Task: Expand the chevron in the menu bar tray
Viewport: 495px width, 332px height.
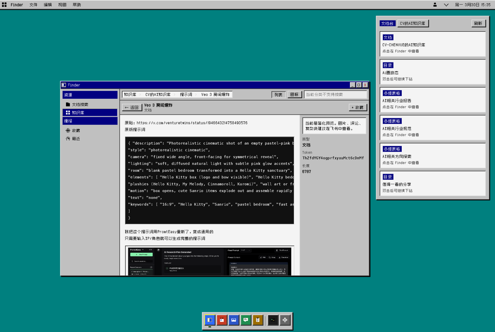Action: click(446, 5)
